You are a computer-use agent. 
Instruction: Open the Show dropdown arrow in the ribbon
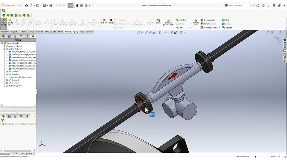click(x=191, y=24)
